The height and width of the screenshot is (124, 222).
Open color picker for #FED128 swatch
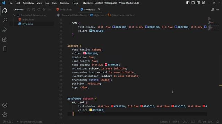coord(91,110)
